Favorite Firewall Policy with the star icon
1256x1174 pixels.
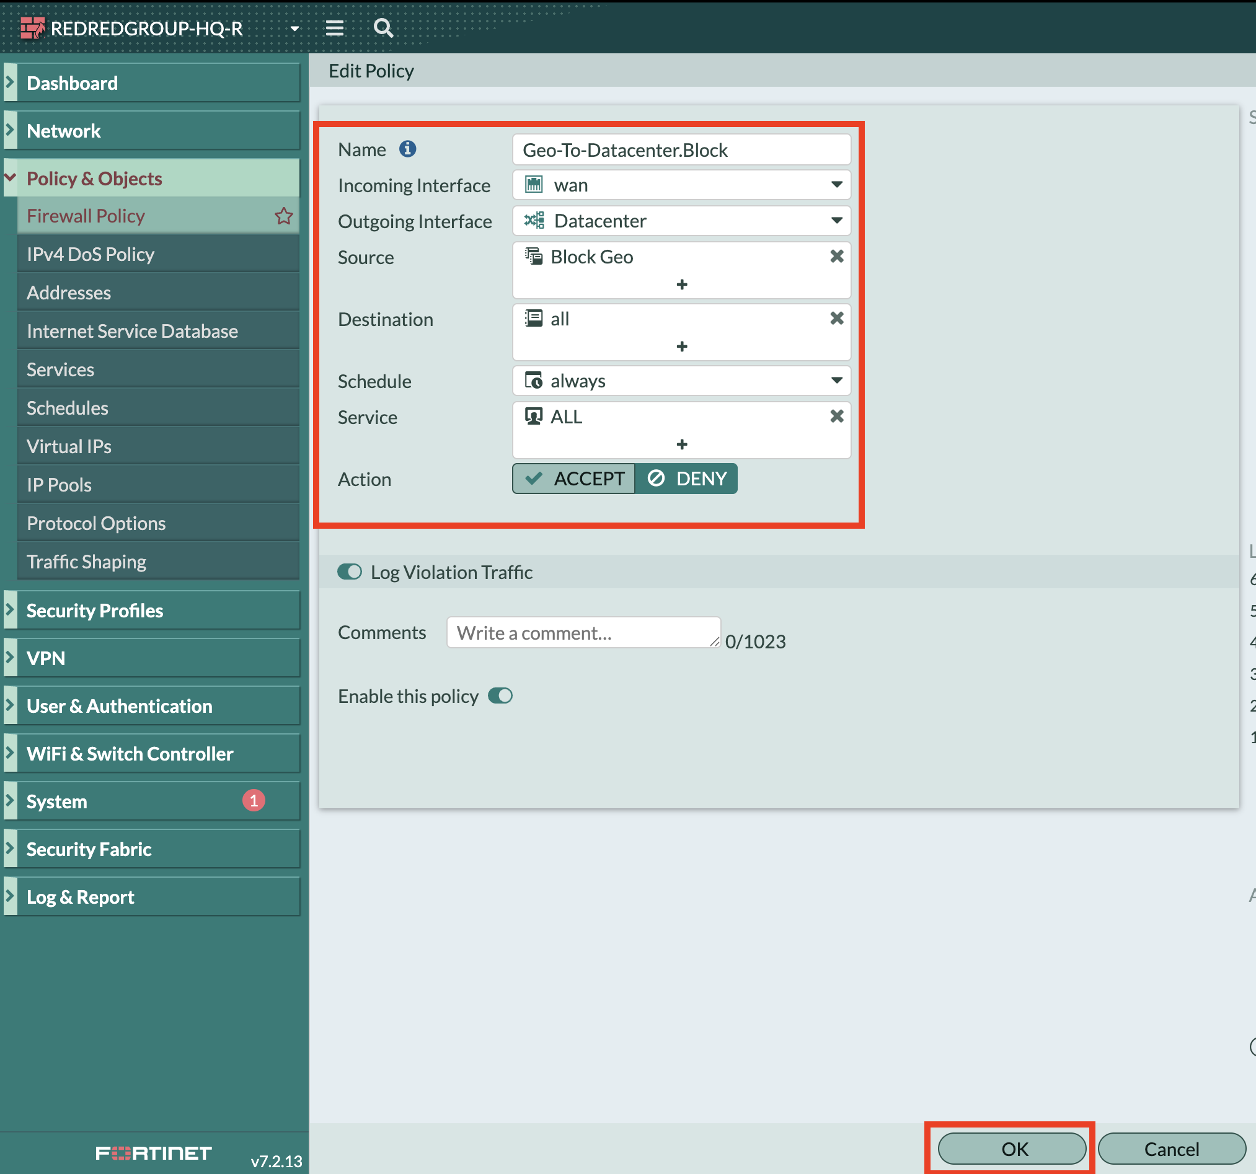(284, 216)
